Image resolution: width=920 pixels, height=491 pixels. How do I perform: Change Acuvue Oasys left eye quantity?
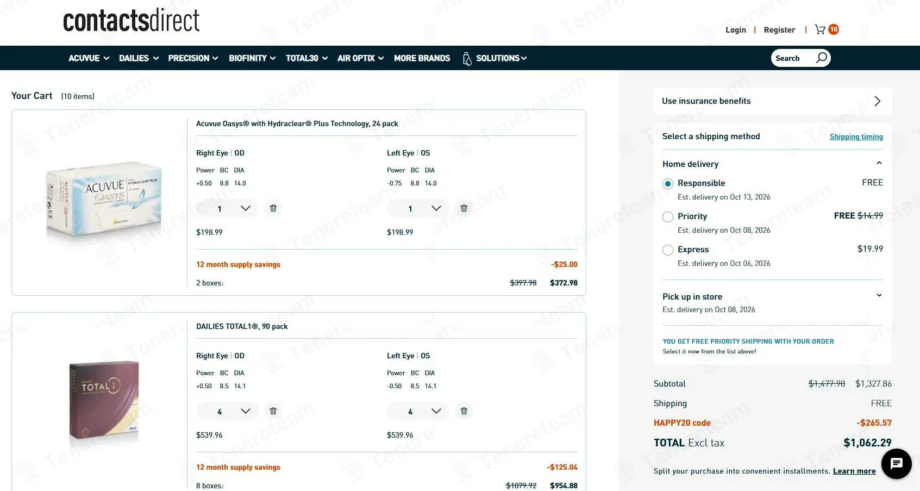pos(418,208)
